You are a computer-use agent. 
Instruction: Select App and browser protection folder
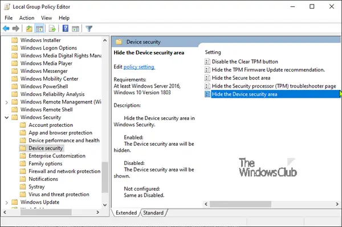60,133
